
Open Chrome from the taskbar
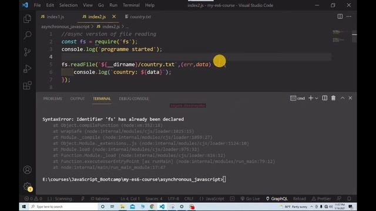[152, 206]
